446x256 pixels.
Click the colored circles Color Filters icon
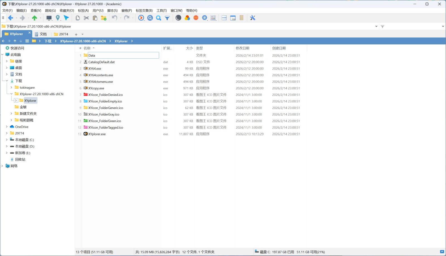point(187,18)
